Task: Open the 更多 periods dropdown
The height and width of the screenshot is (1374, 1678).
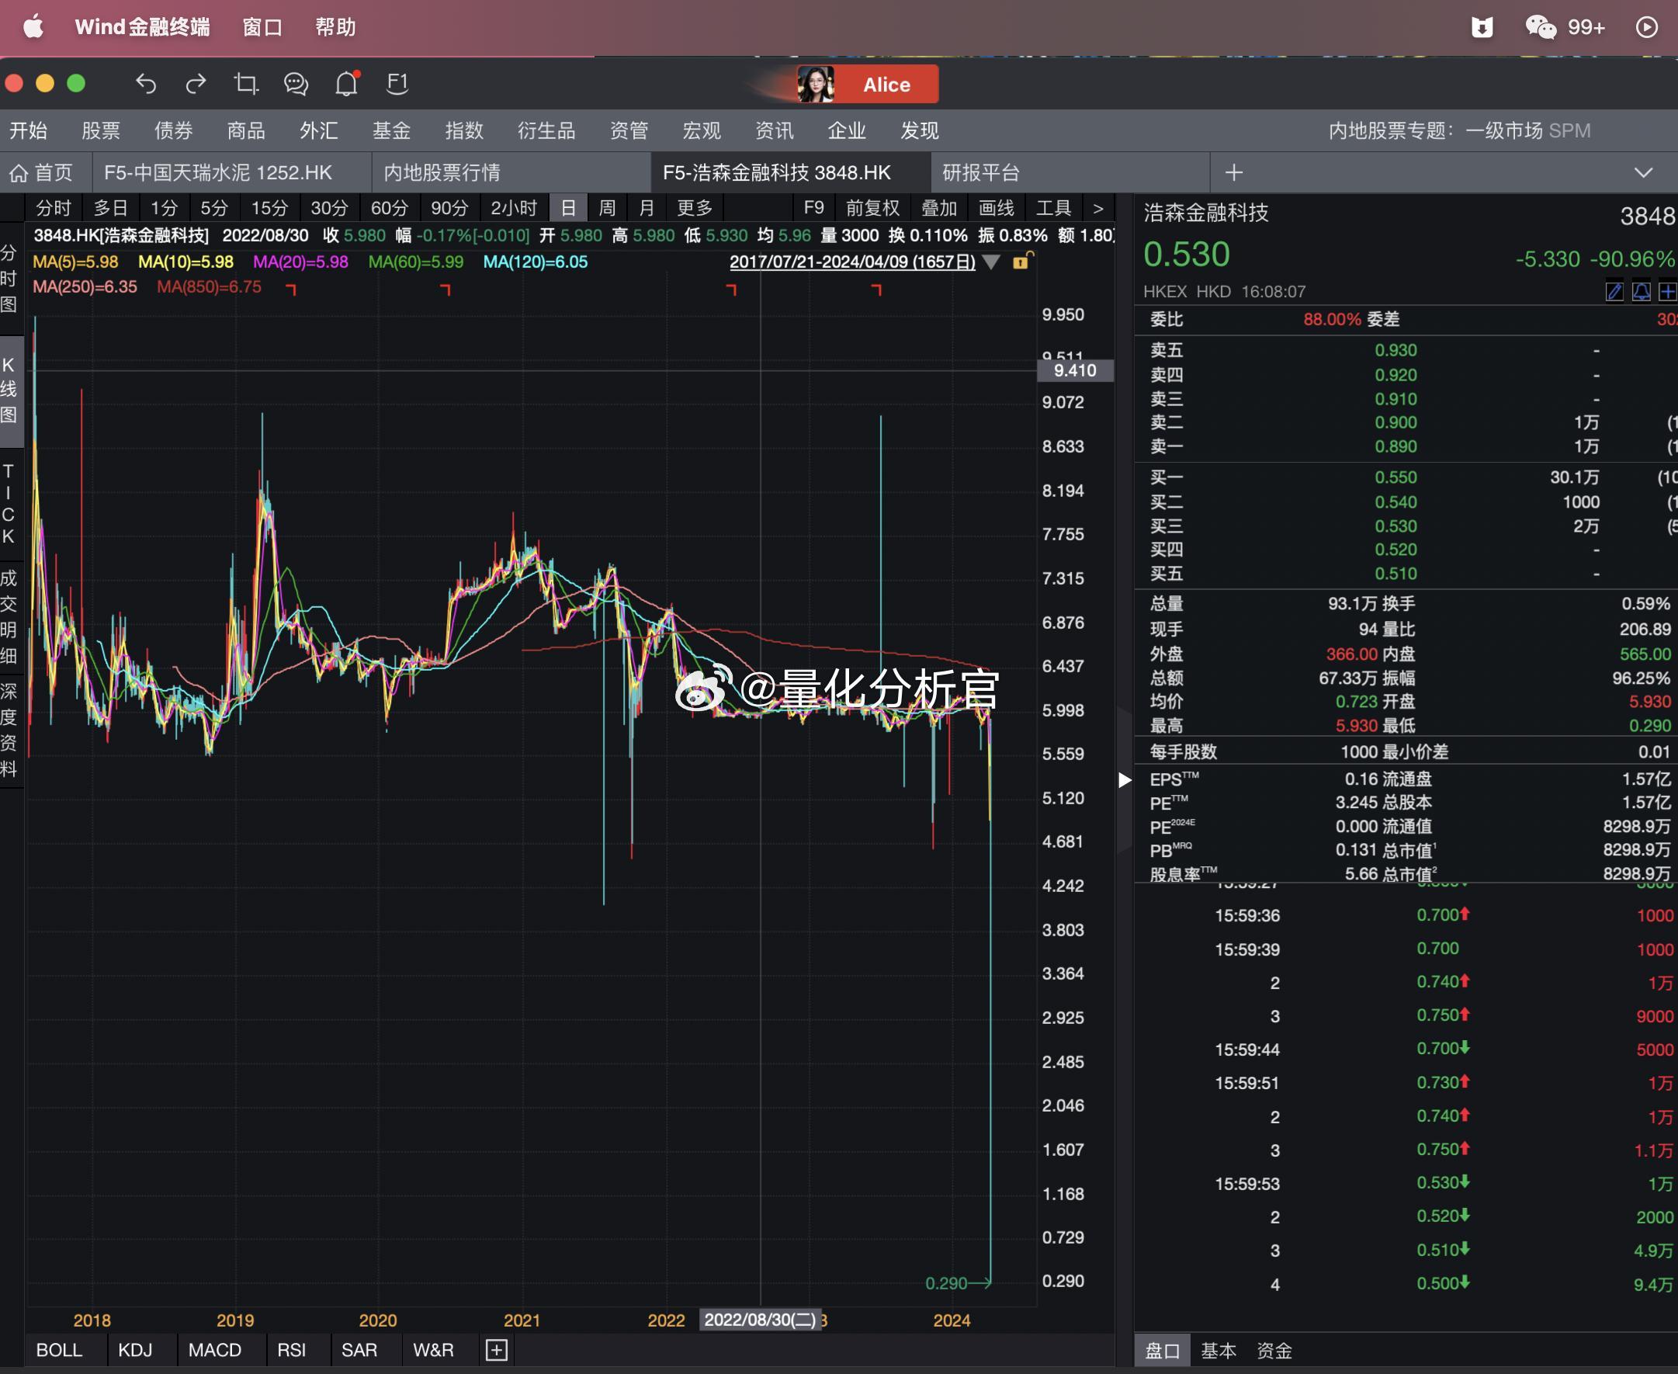Action: pos(695,208)
